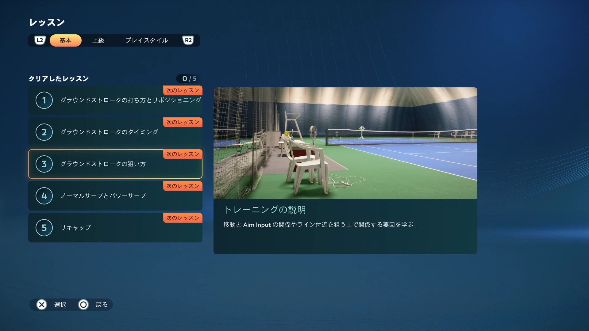The height and width of the screenshot is (331, 589).
Task: Switch to the 上級 tab
Action: tap(98, 40)
